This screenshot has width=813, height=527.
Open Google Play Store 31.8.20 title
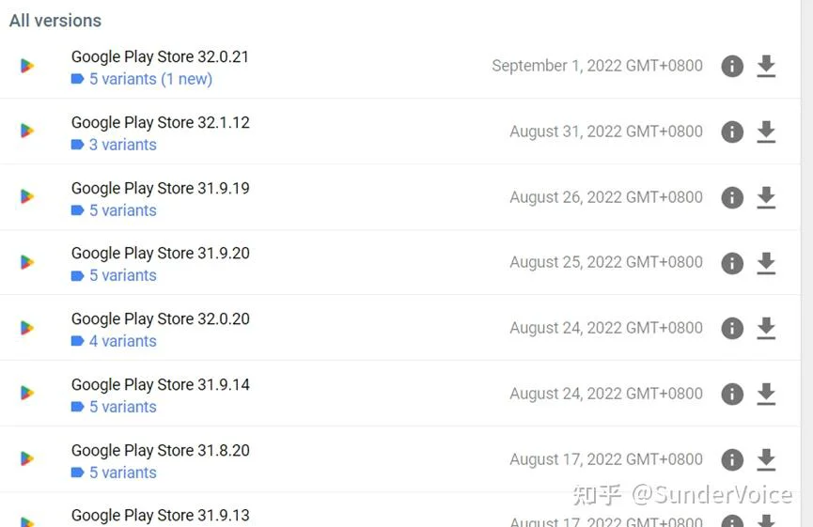click(x=160, y=450)
